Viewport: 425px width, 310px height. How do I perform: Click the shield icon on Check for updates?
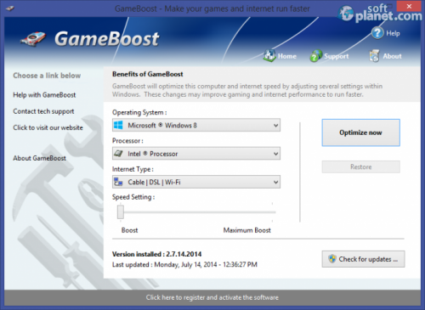(332, 259)
